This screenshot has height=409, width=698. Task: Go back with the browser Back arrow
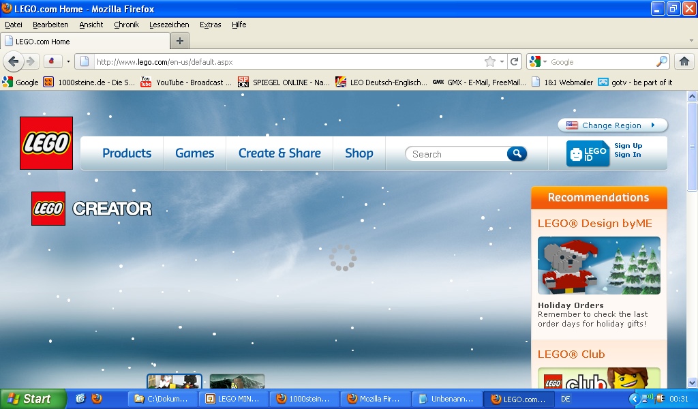tap(14, 61)
